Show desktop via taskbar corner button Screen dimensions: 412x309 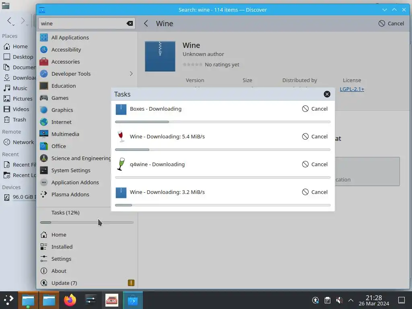[402, 300]
